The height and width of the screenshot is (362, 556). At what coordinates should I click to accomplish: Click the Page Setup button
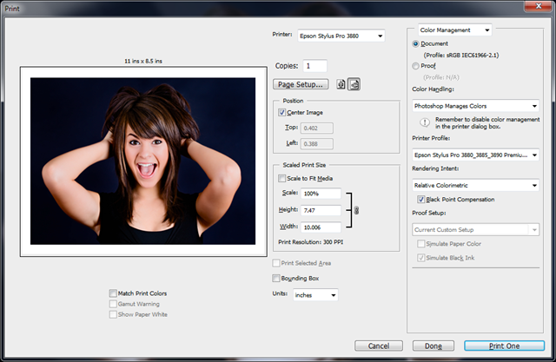(x=301, y=84)
